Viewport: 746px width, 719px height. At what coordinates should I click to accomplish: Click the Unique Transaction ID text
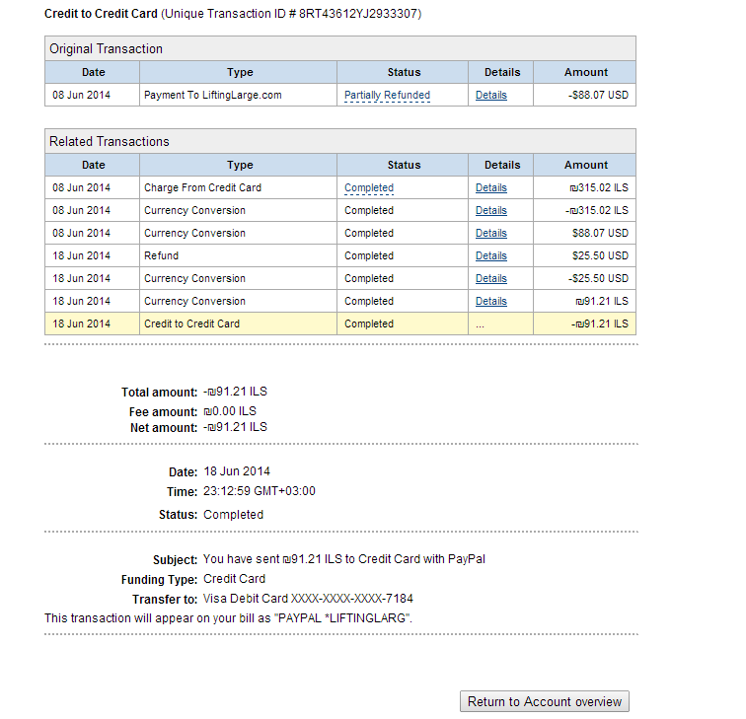[x=291, y=14]
